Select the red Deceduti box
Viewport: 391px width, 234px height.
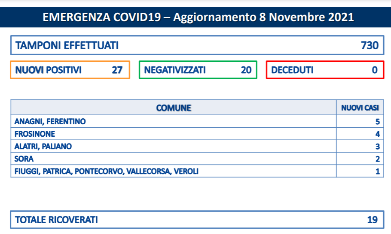click(325, 70)
